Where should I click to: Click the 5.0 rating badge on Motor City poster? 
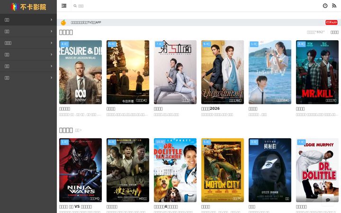206,142
